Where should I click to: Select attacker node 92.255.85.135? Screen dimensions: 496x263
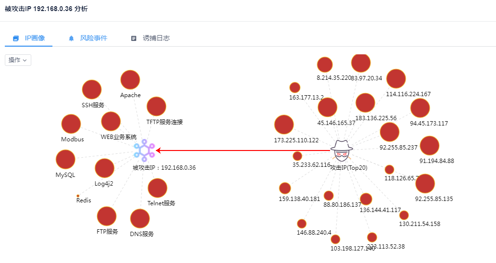[x=425, y=184]
